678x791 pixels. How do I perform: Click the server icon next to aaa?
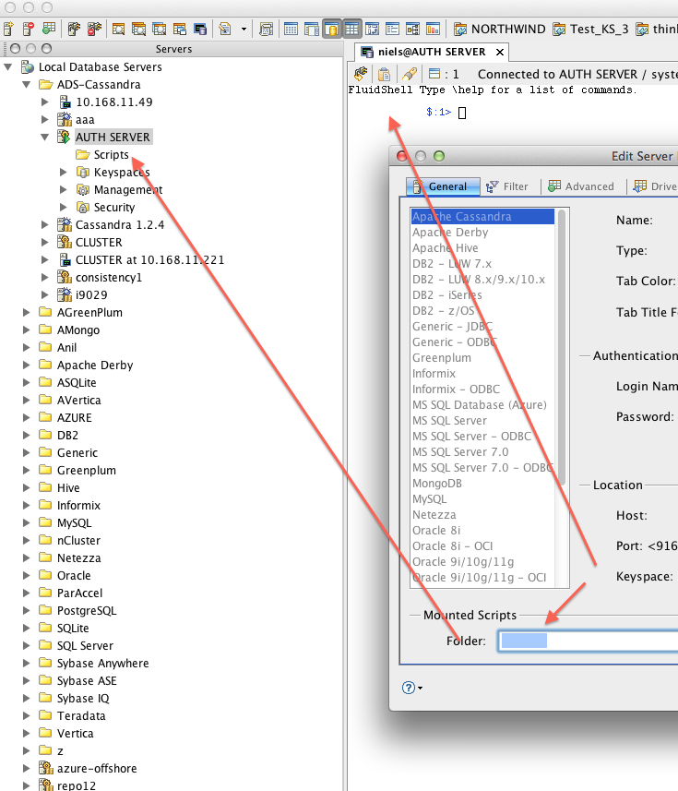(64, 120)
